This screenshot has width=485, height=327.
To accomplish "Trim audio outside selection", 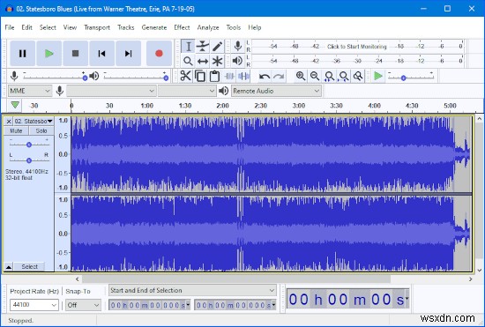I will pyautogui.click(x=229, y=76).
